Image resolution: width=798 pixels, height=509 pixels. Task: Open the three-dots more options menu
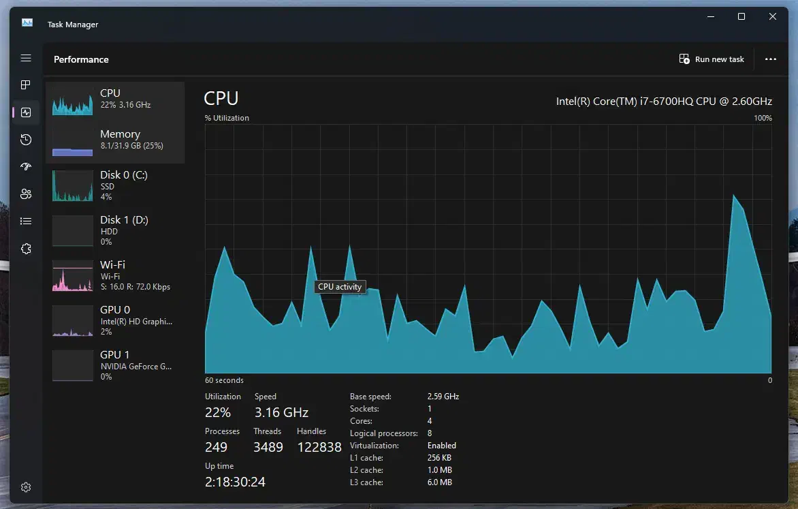click(x=770, y=59)
